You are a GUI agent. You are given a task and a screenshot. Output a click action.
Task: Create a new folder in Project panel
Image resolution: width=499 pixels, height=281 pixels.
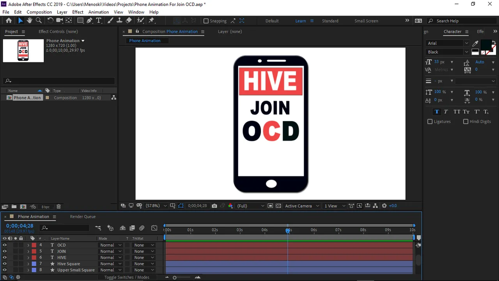click(14, 207)
